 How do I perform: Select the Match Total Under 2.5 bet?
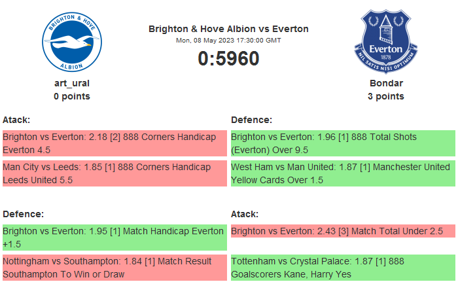pos(343,231)
